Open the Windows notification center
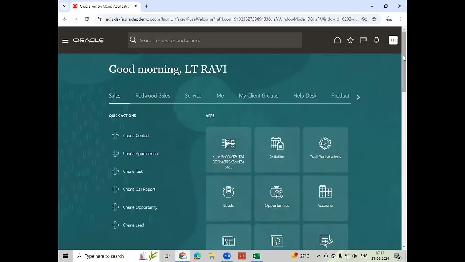 point(397,256)
